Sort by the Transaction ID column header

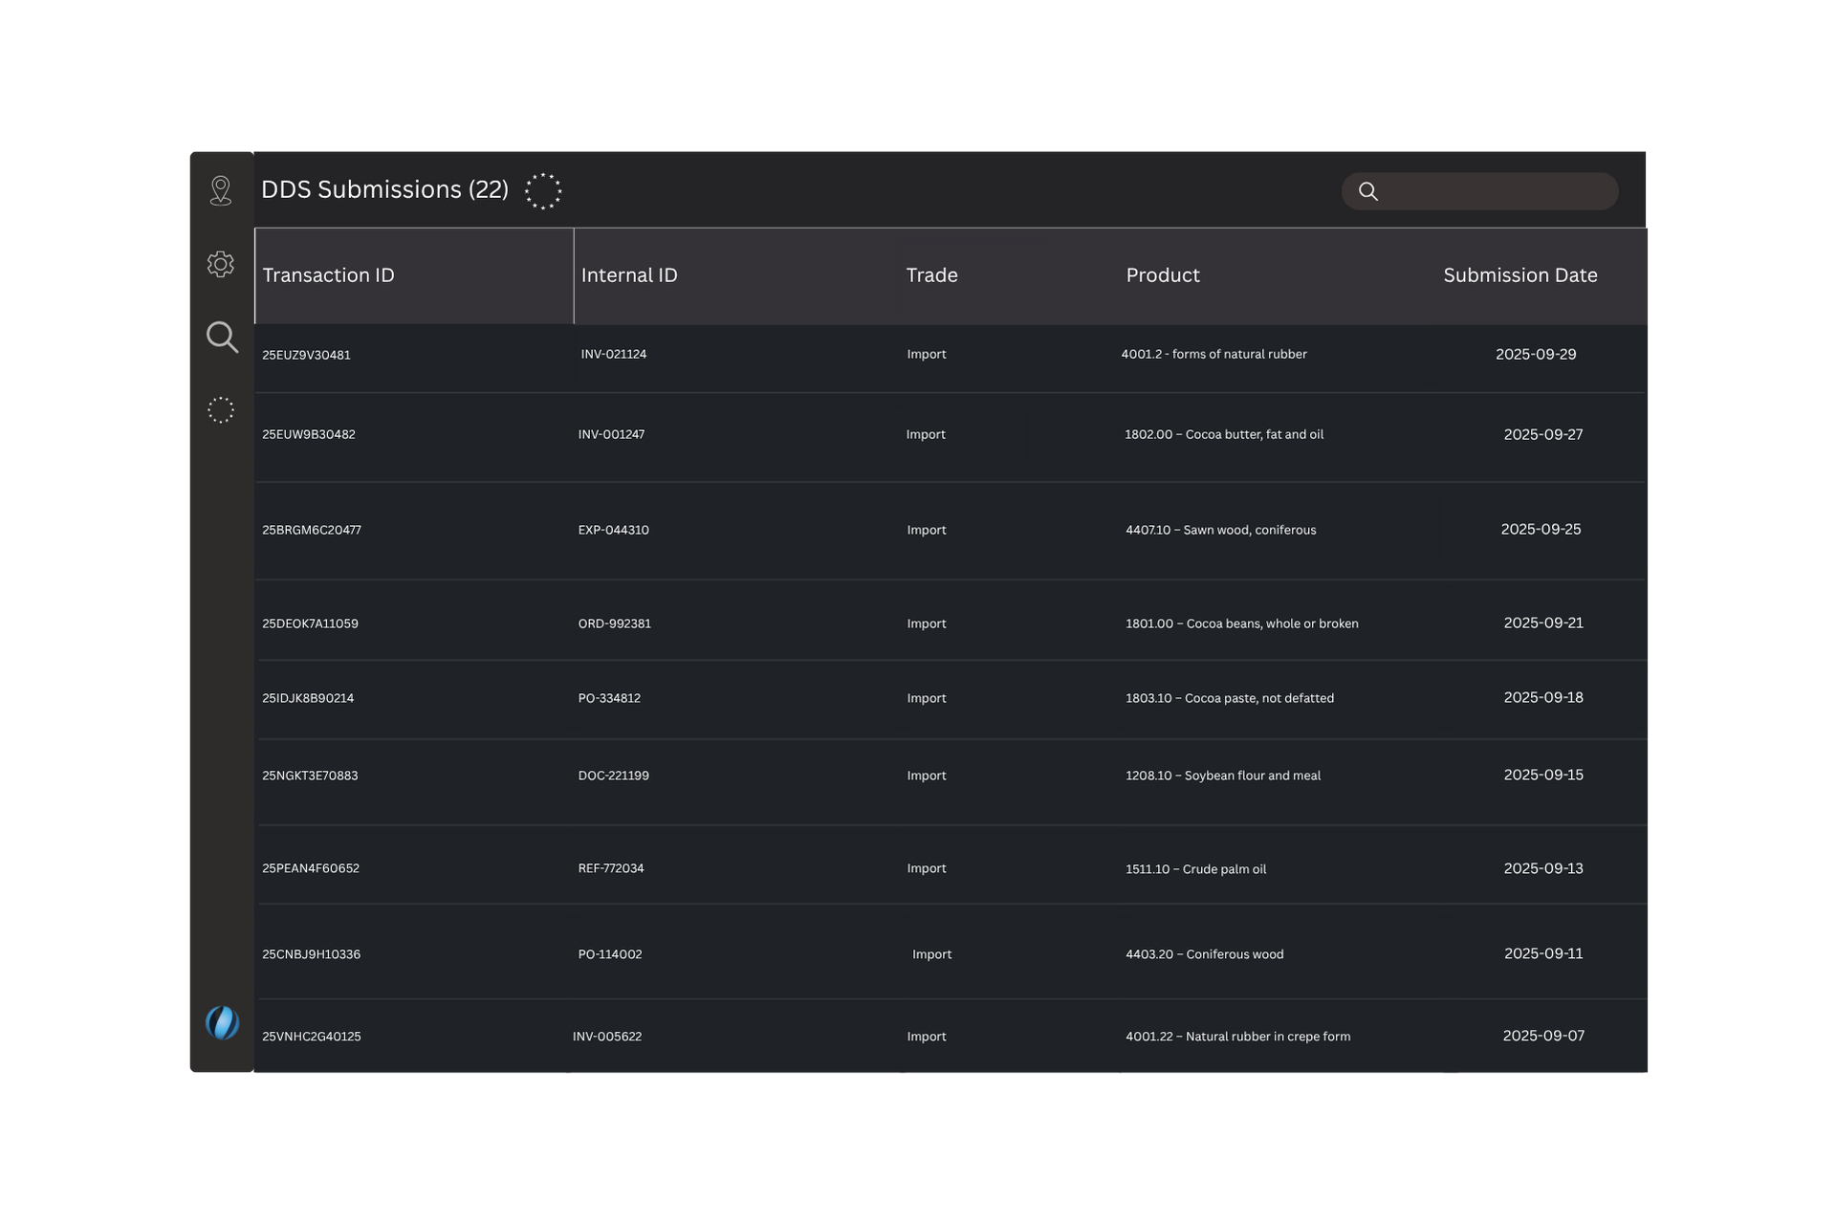pyautogui.click(x=328, y=275)
